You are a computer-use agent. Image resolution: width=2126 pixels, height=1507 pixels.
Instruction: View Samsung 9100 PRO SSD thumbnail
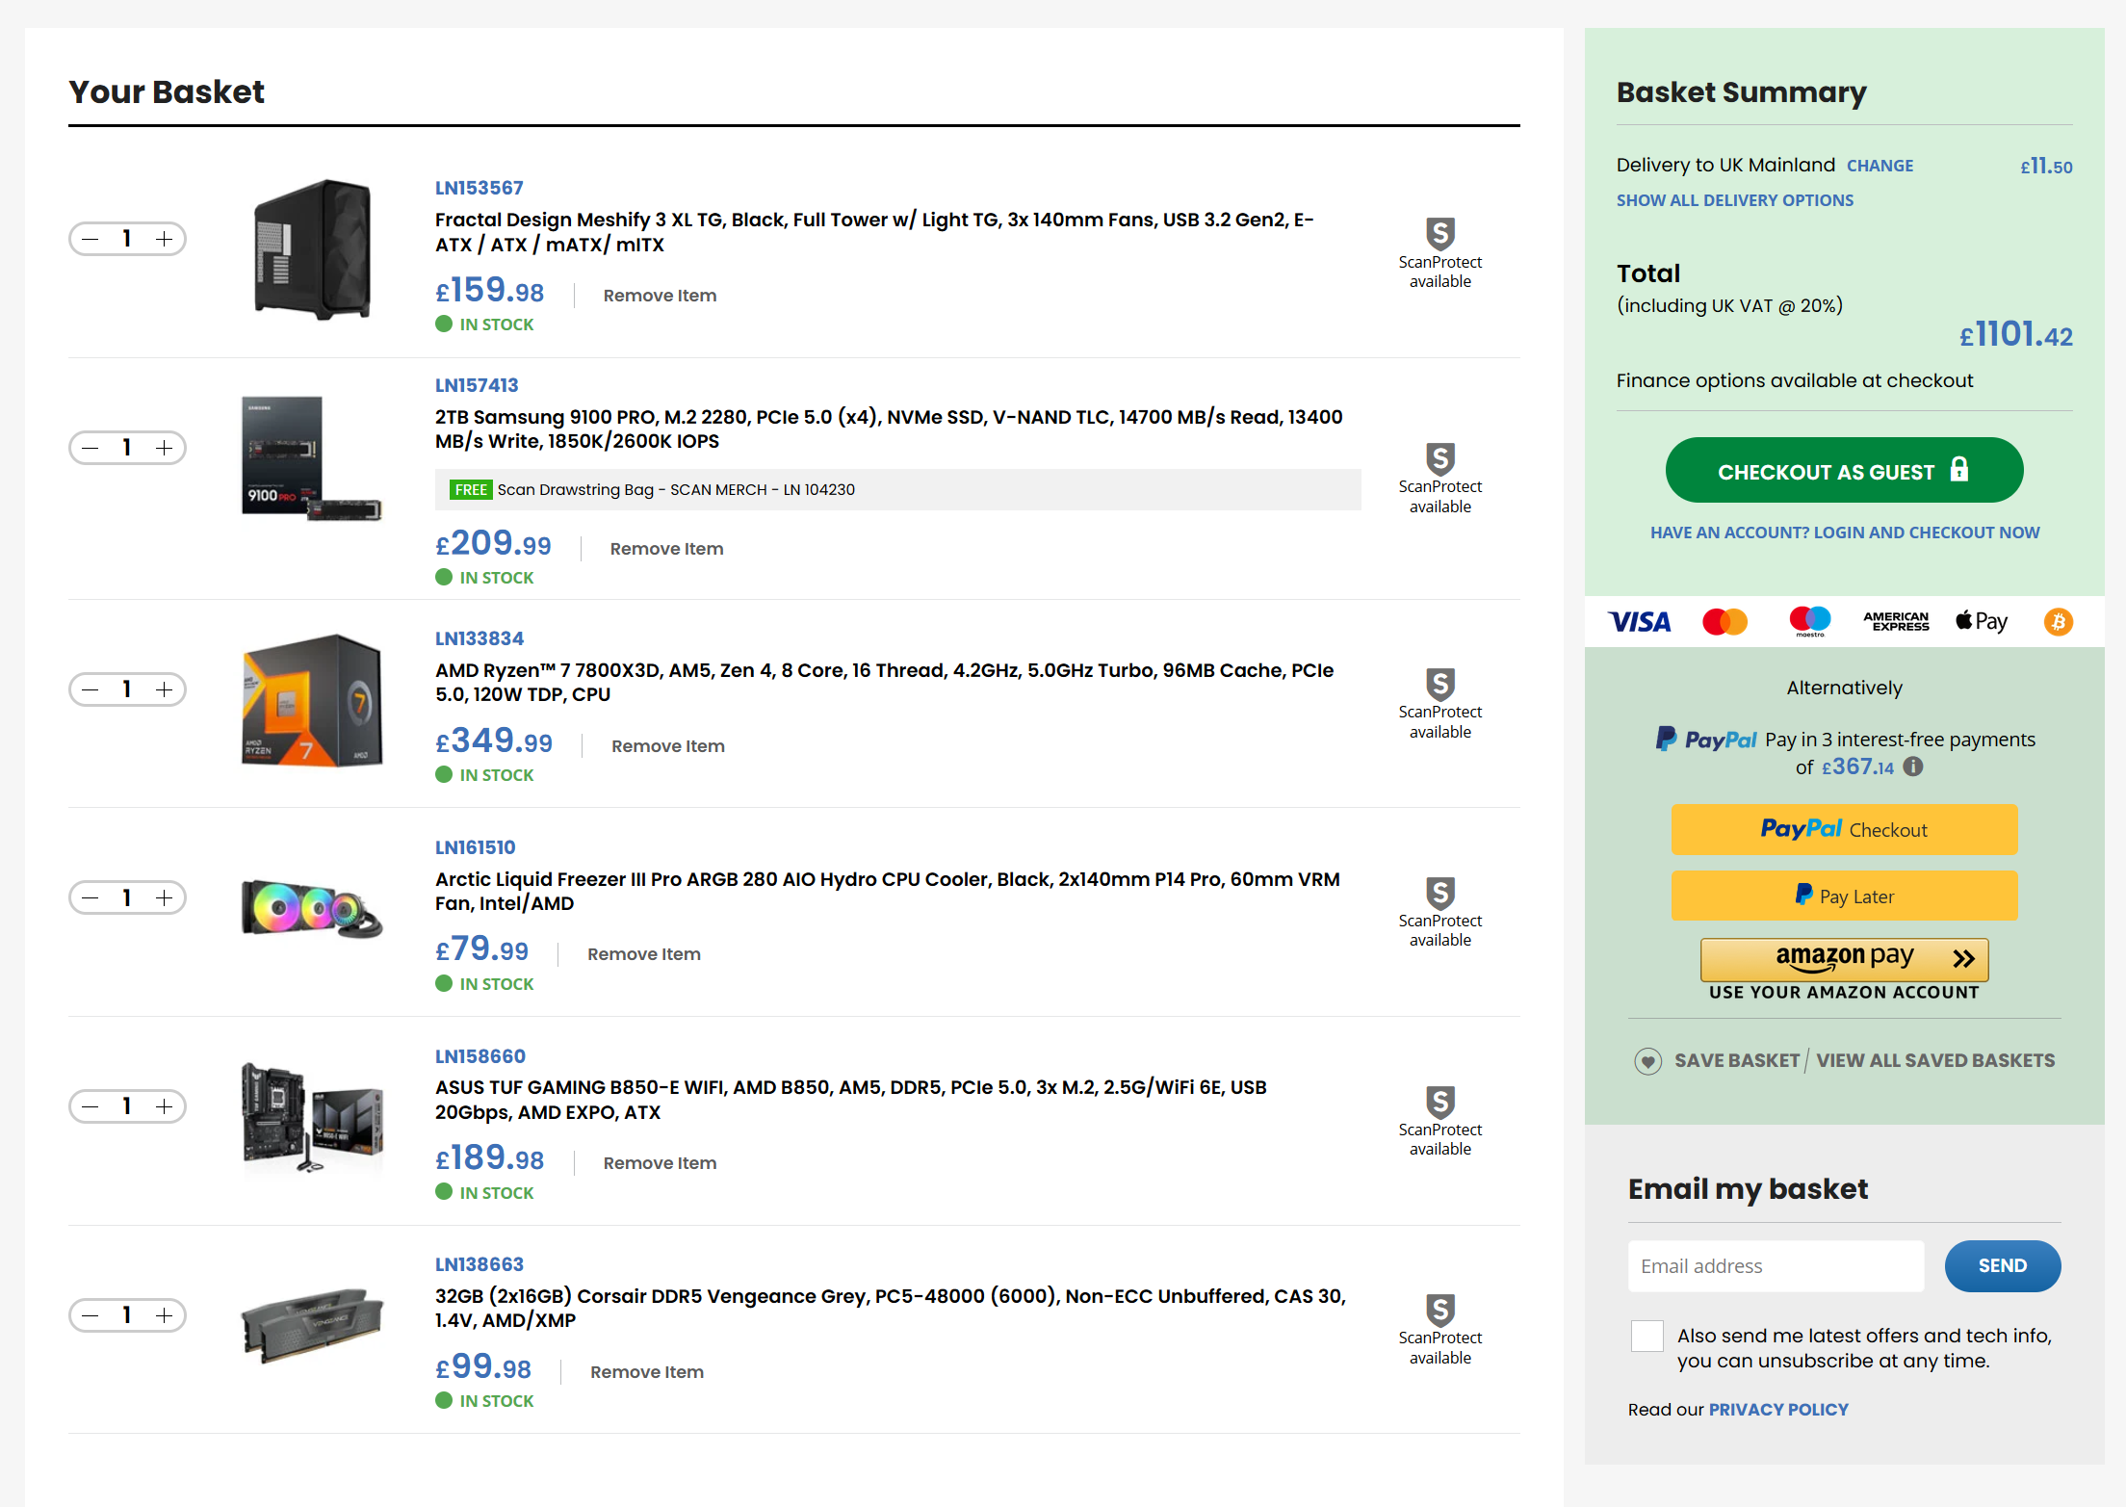point(312,458)
